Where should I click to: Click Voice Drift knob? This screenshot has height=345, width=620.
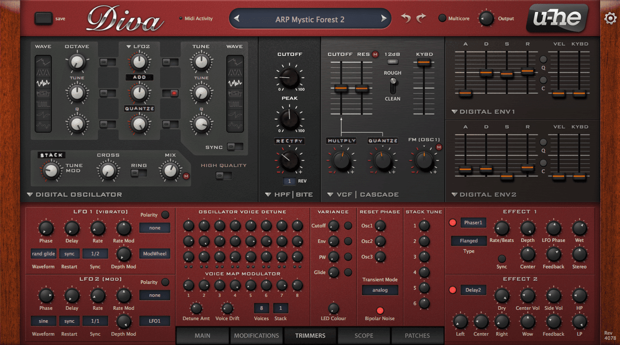(227, 308)
